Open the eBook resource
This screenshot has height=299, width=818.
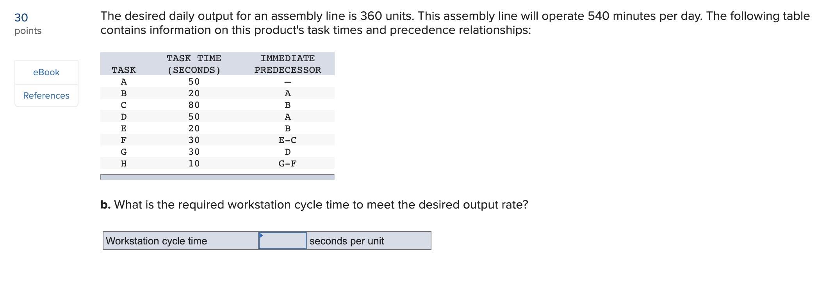[x=46, y=72]
